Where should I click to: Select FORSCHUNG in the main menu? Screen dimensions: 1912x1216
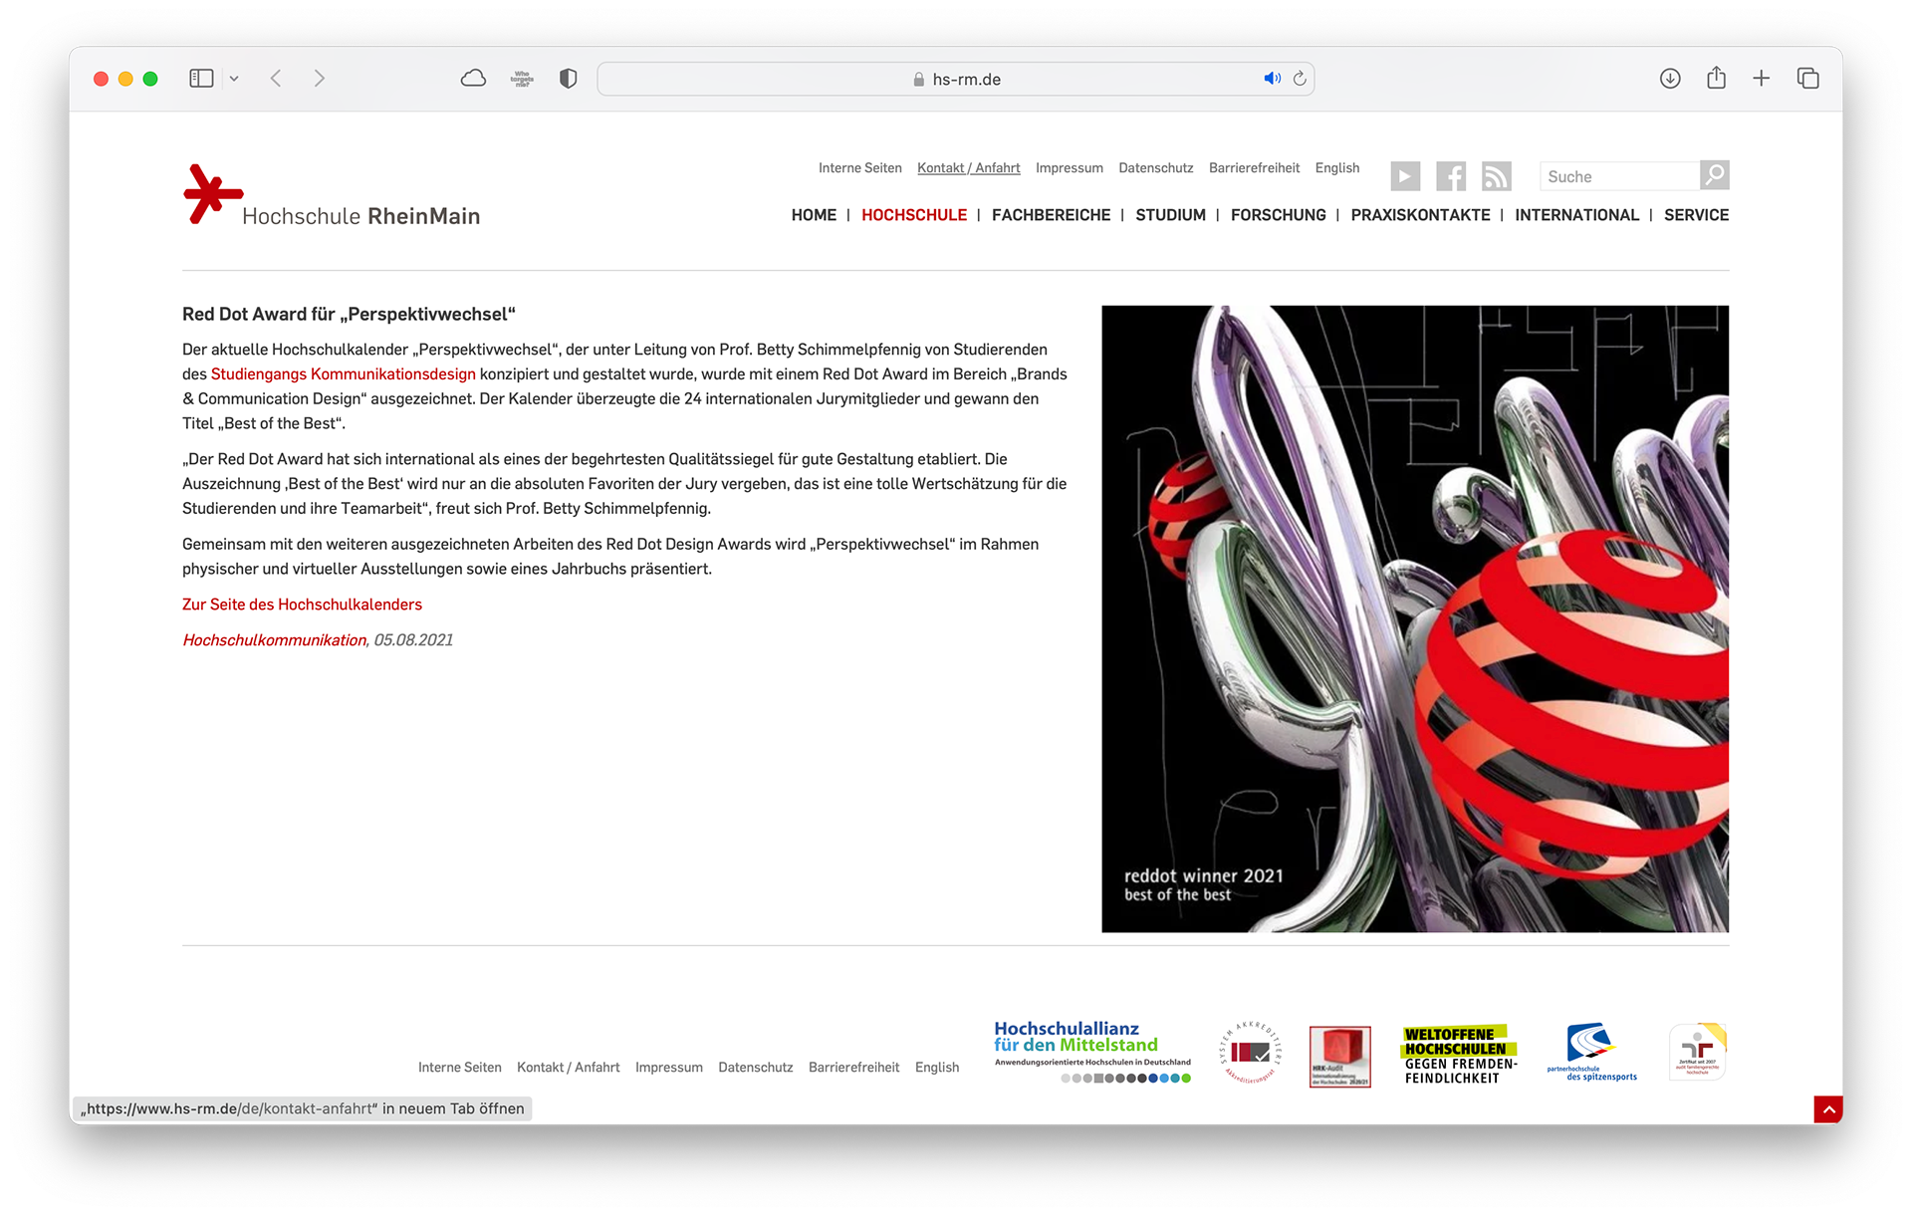(1278, 215)
